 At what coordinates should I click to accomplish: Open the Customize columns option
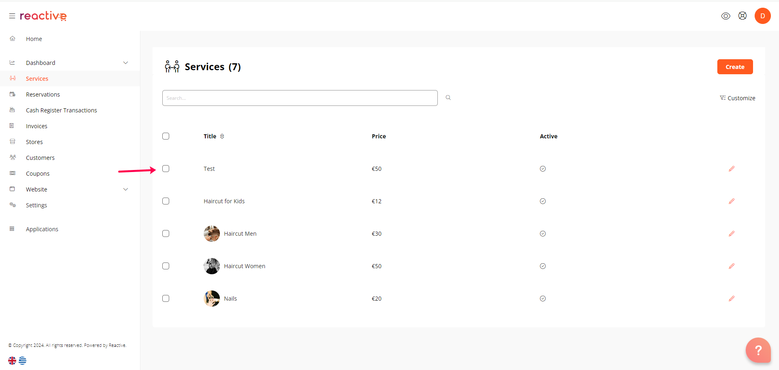(737, 98)
